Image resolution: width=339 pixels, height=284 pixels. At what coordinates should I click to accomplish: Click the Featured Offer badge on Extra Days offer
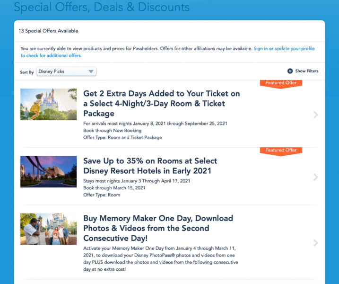[281, 84]
